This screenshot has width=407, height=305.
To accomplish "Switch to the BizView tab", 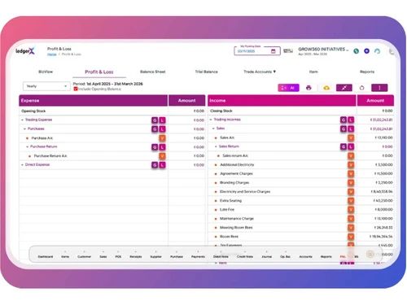I will click(x=46, y=72).
